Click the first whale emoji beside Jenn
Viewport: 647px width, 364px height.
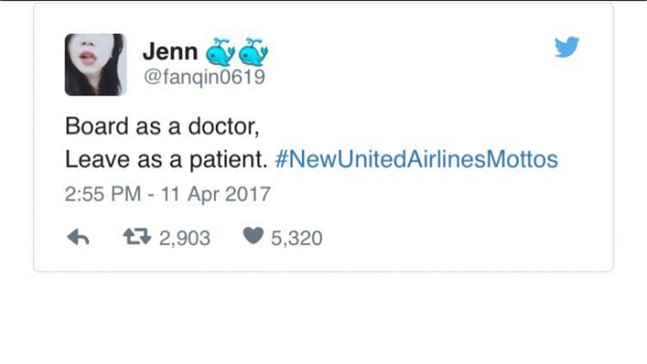coord(221,52)
